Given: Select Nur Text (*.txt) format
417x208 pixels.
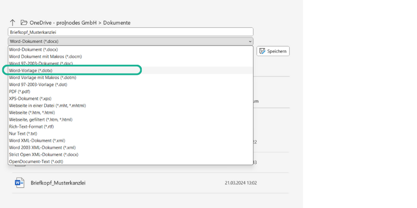Looking at the screenshot, I should 23,134.
